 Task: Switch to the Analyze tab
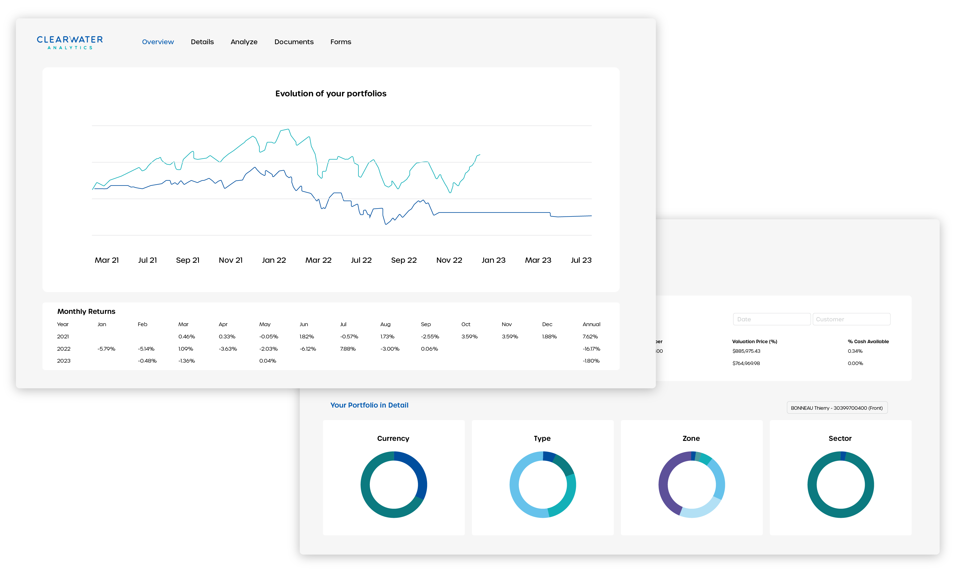tap(244, 42)
